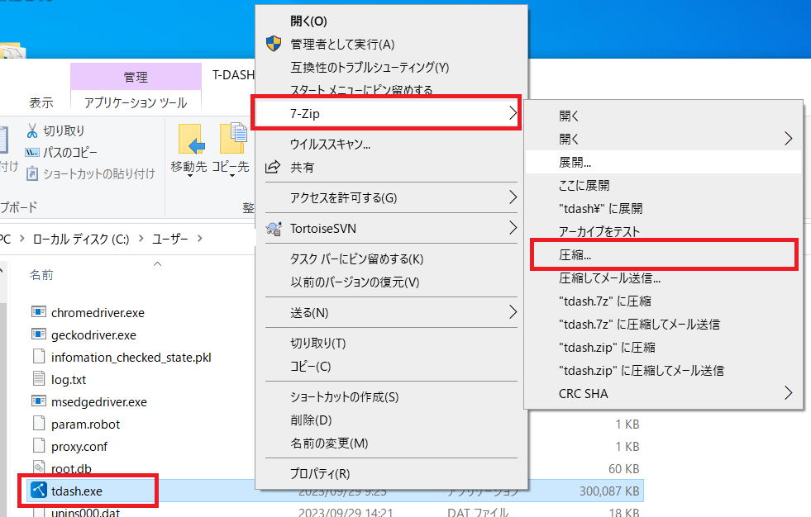
Task: Click the chromedriver.exe file icon
Action: 38,312
